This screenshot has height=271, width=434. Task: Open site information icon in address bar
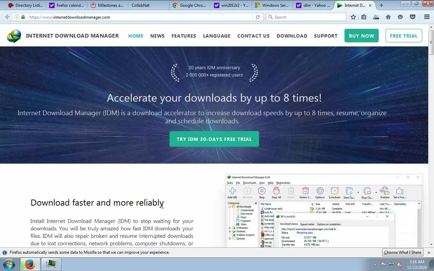click(x=17, y=17)
